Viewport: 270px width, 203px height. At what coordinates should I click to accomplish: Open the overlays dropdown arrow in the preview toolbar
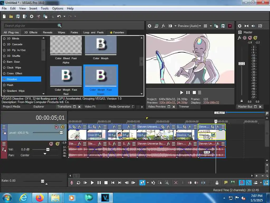click(x=211, y=26)
